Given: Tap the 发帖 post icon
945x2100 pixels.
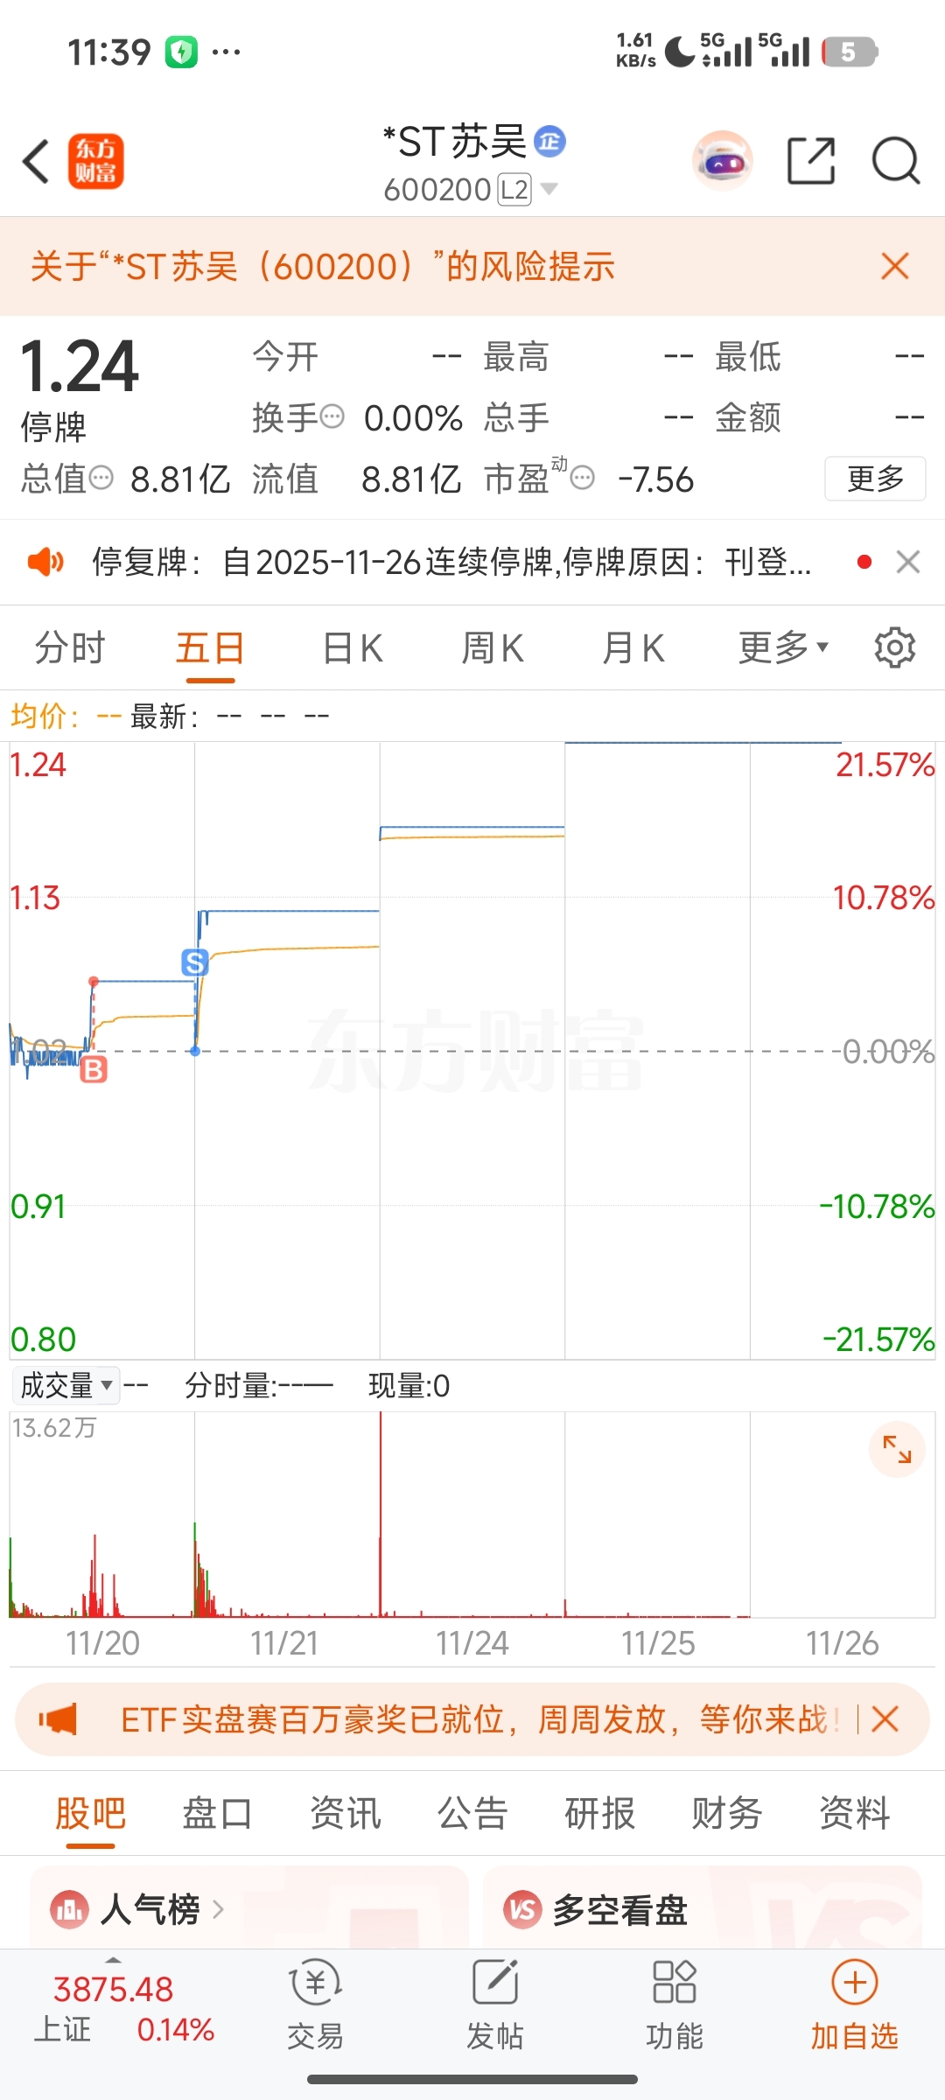Looking at the screenshot, I should (495, 2005).
